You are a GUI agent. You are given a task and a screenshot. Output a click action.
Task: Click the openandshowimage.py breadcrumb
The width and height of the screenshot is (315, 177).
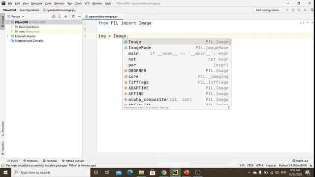(59, 10)
